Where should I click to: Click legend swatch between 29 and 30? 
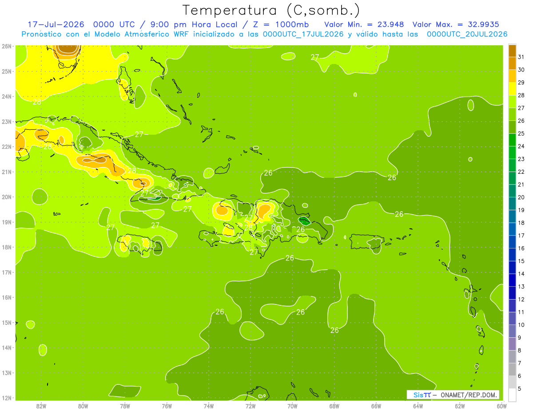[512, 76]
